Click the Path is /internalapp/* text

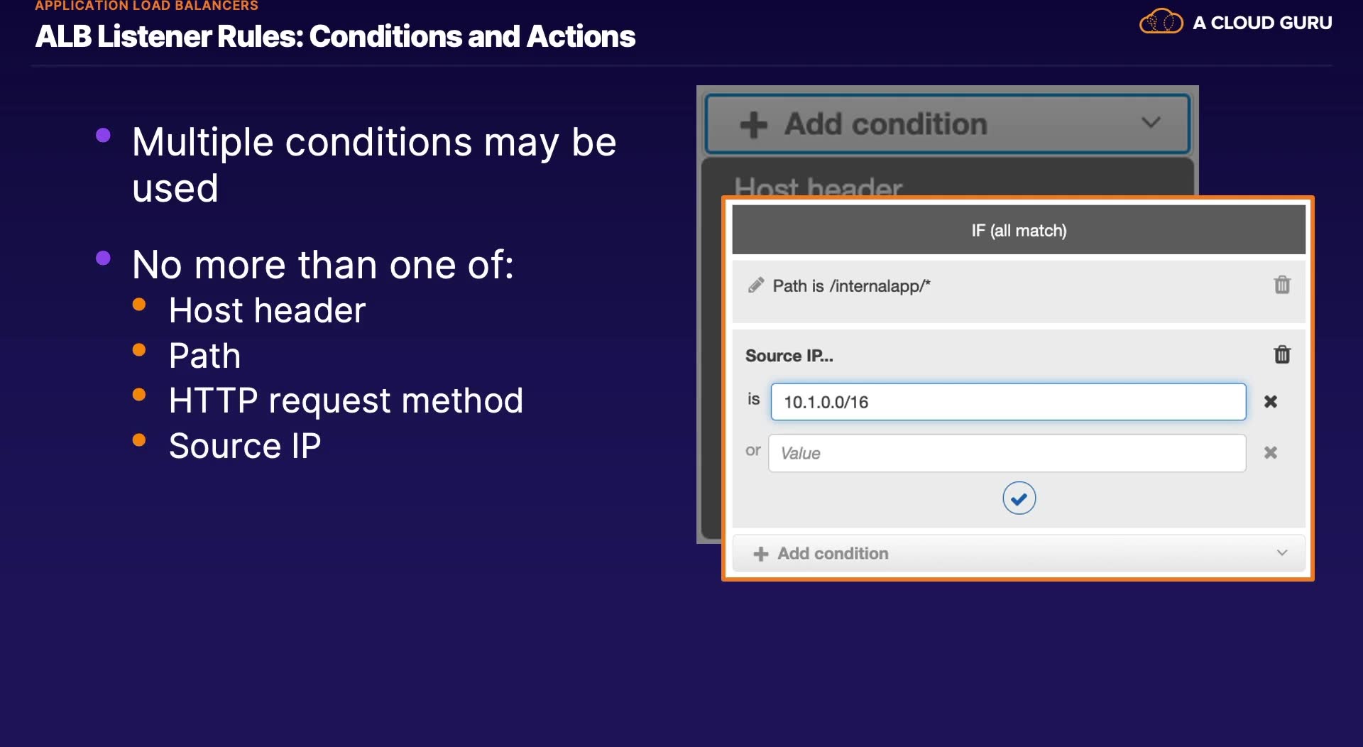coord(851,286)
